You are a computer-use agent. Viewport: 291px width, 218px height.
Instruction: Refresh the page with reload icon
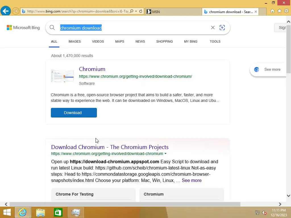(x=141, y=11)
